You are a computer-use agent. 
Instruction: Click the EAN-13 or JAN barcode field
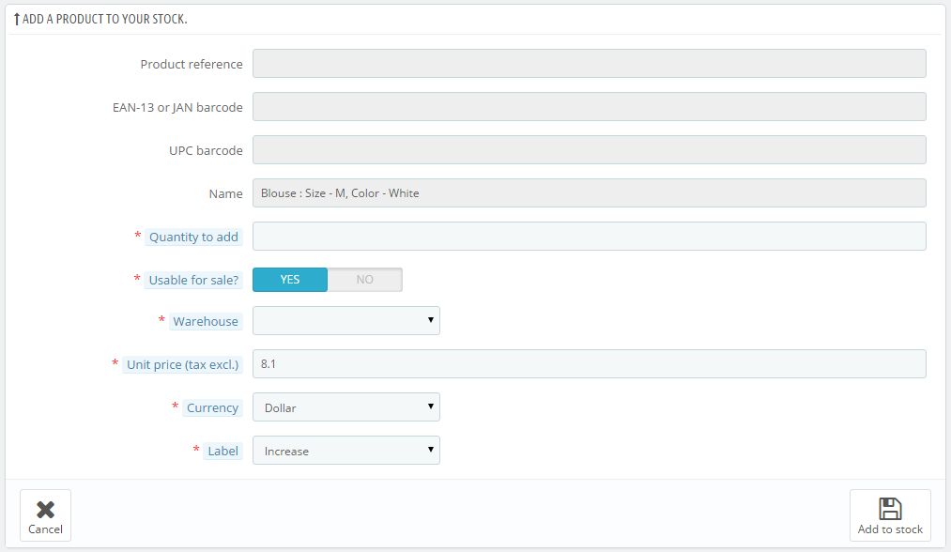coord(589,107)
